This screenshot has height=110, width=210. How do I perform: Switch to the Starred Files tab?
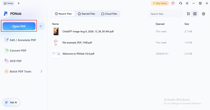pyautogui.click(x=86, y=14)
